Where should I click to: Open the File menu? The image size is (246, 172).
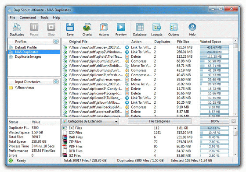tap(12, 18)
